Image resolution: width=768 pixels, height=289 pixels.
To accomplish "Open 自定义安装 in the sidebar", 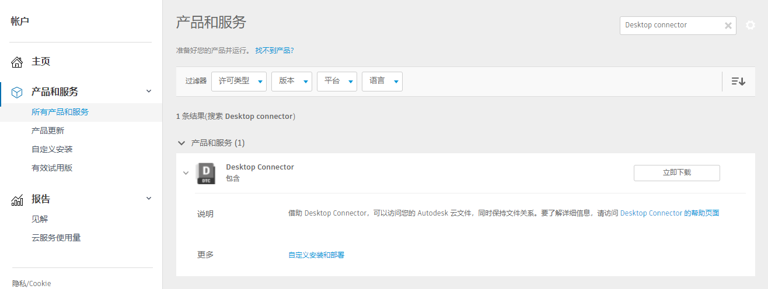I will point(52,149).
